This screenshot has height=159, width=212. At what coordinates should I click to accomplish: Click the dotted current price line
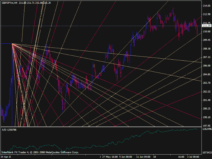tap(101, 26)
